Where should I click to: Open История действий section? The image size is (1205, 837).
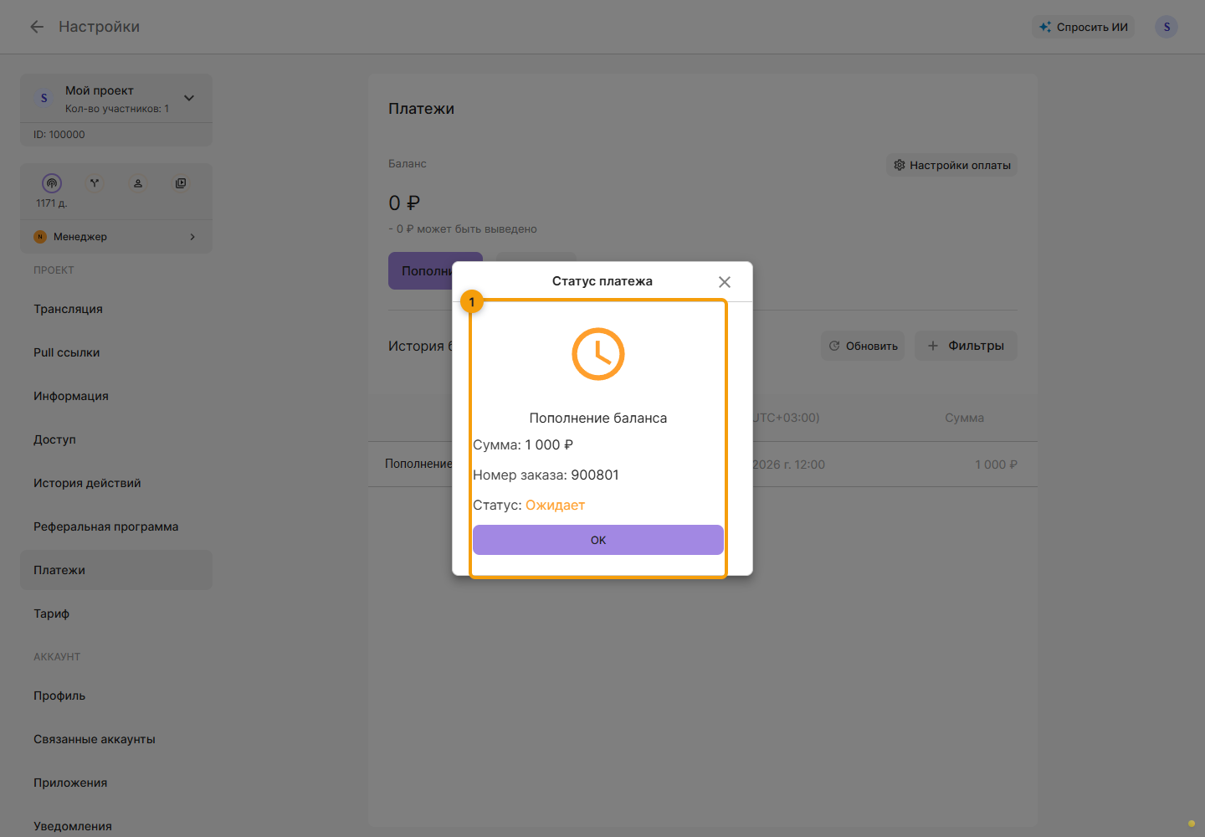116,483
